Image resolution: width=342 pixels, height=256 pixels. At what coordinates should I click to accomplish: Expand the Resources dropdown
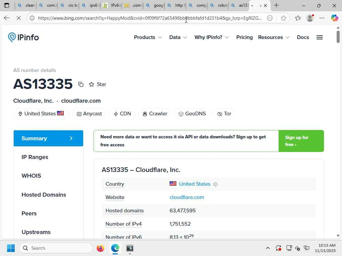pos(274,37)
